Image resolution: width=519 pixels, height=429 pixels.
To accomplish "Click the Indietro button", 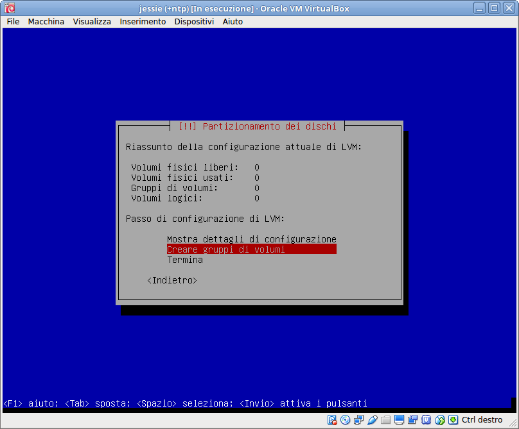I will pyautogui.click(x=172, y=280).
